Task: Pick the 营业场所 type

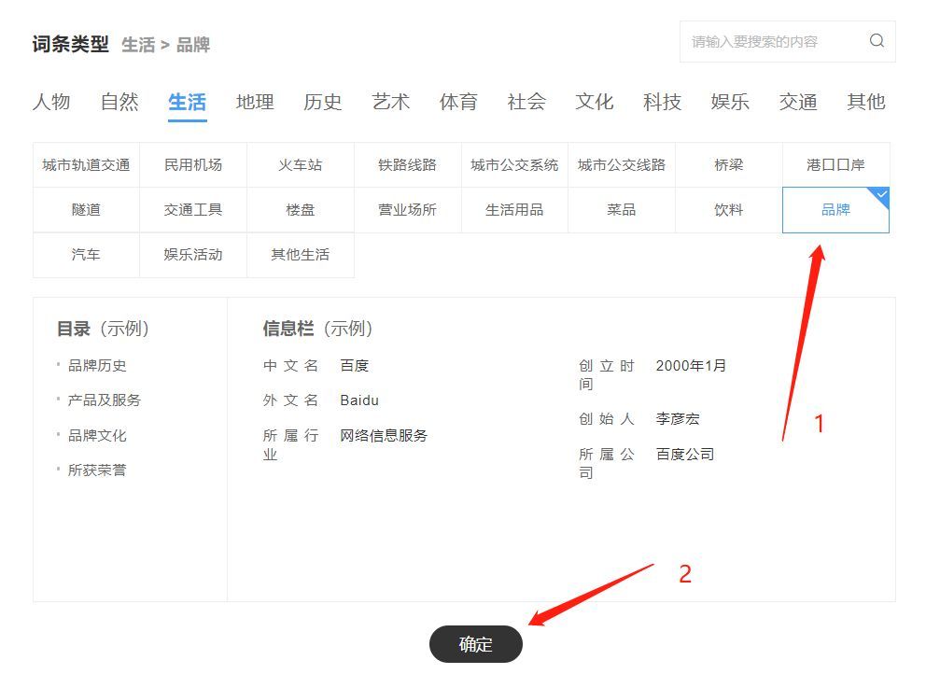Action: pos(407,210)
